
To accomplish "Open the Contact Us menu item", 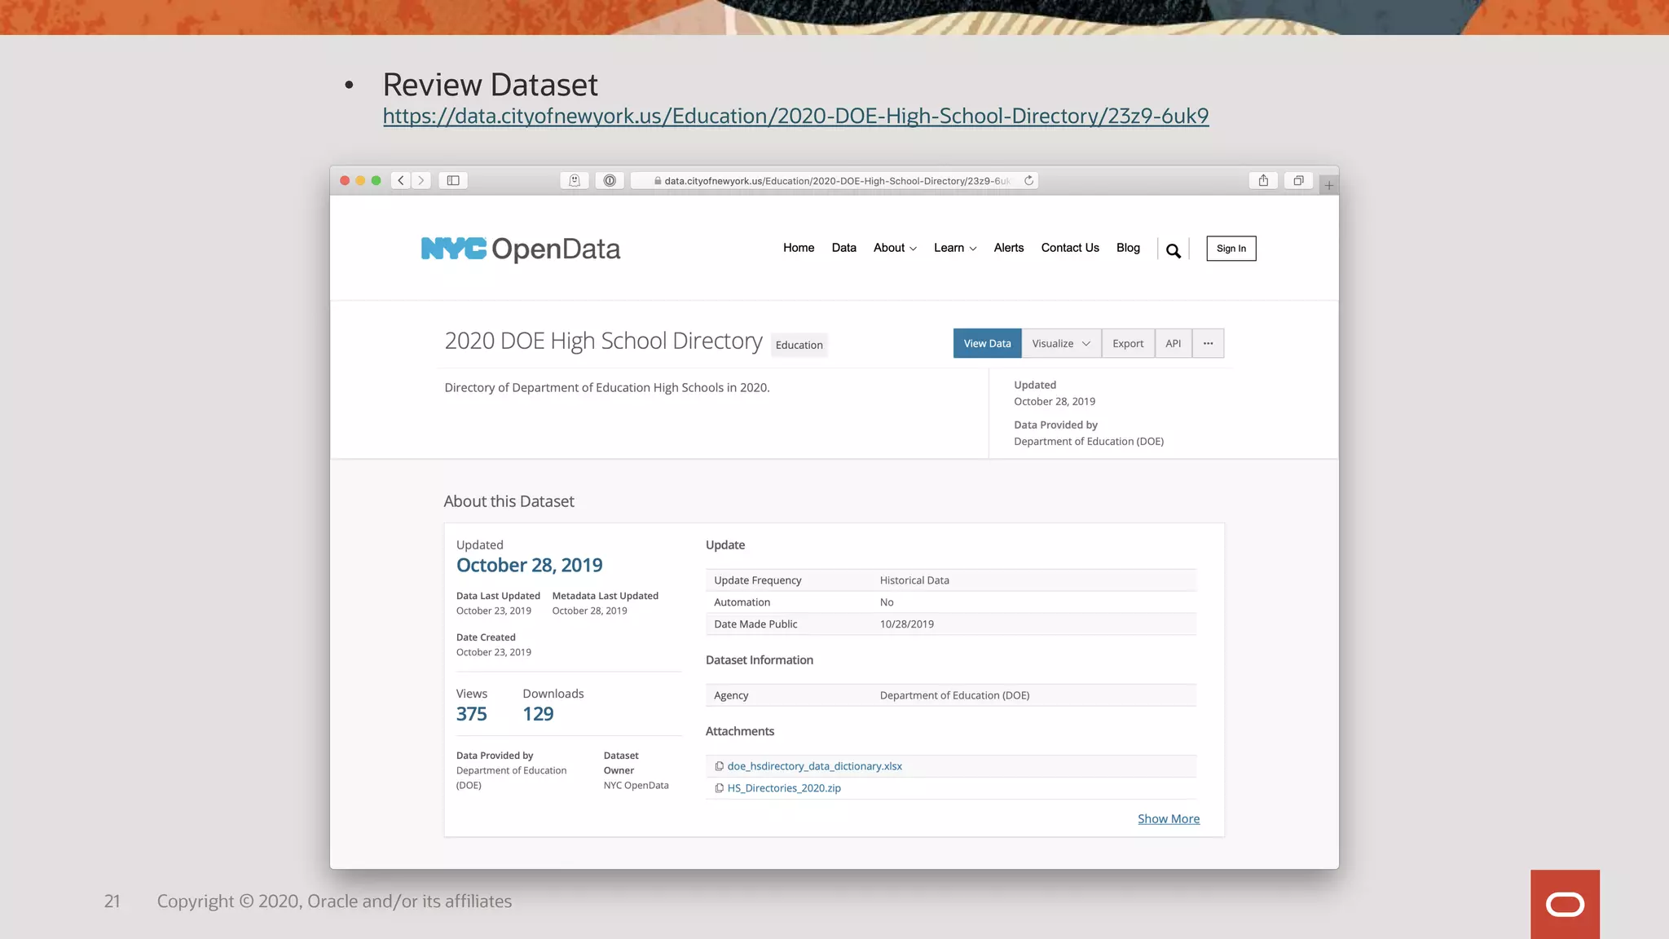I will [1070, 248].
